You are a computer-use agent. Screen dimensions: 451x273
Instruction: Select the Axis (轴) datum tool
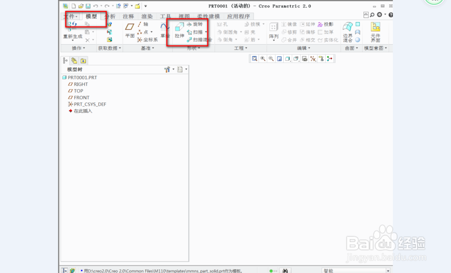pos(143,24)
